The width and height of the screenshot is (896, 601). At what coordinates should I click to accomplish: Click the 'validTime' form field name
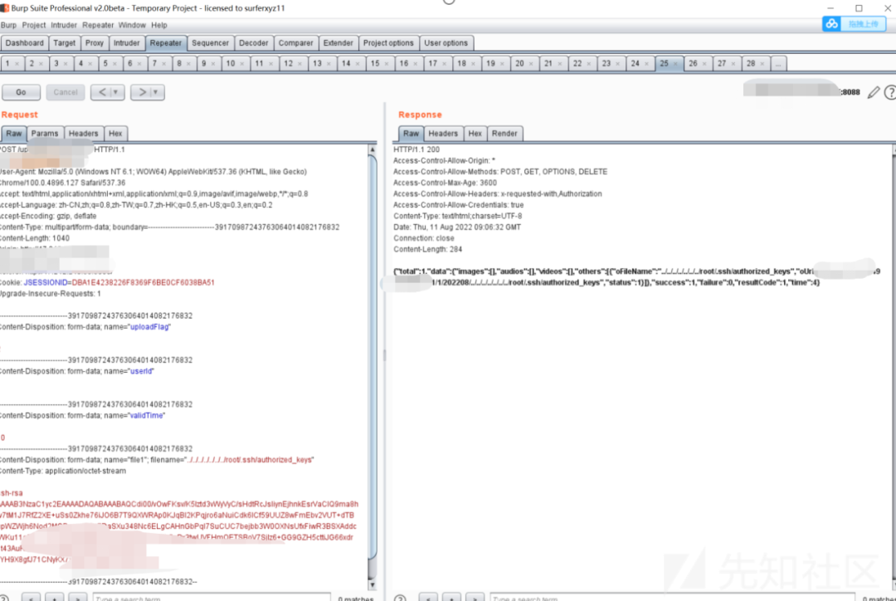[146, 416]
